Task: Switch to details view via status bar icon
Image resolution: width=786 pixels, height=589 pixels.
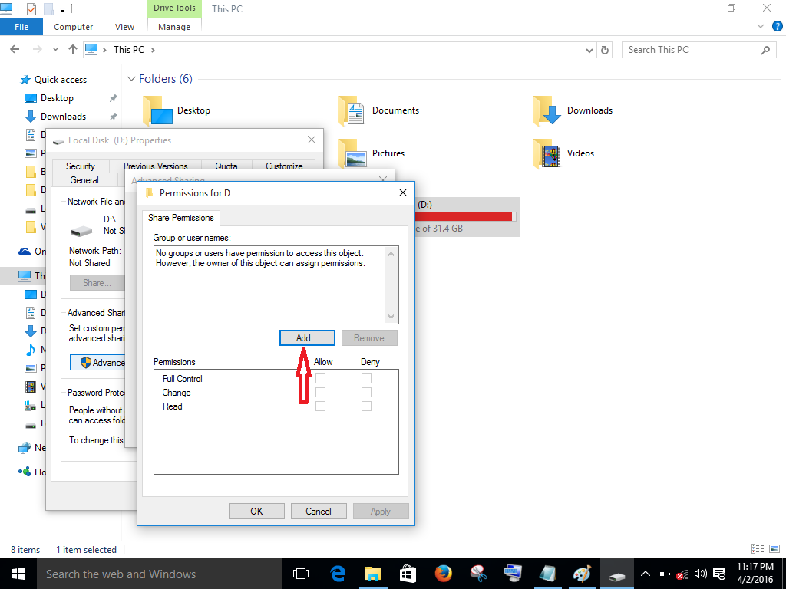Action: click(756, 548)
